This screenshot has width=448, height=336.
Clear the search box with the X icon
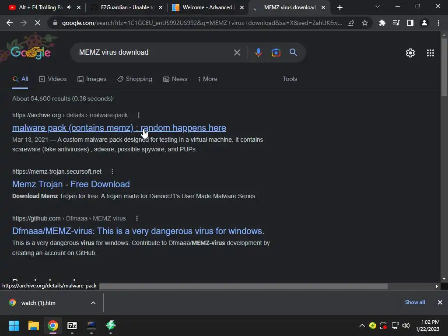tap(237, 52)
